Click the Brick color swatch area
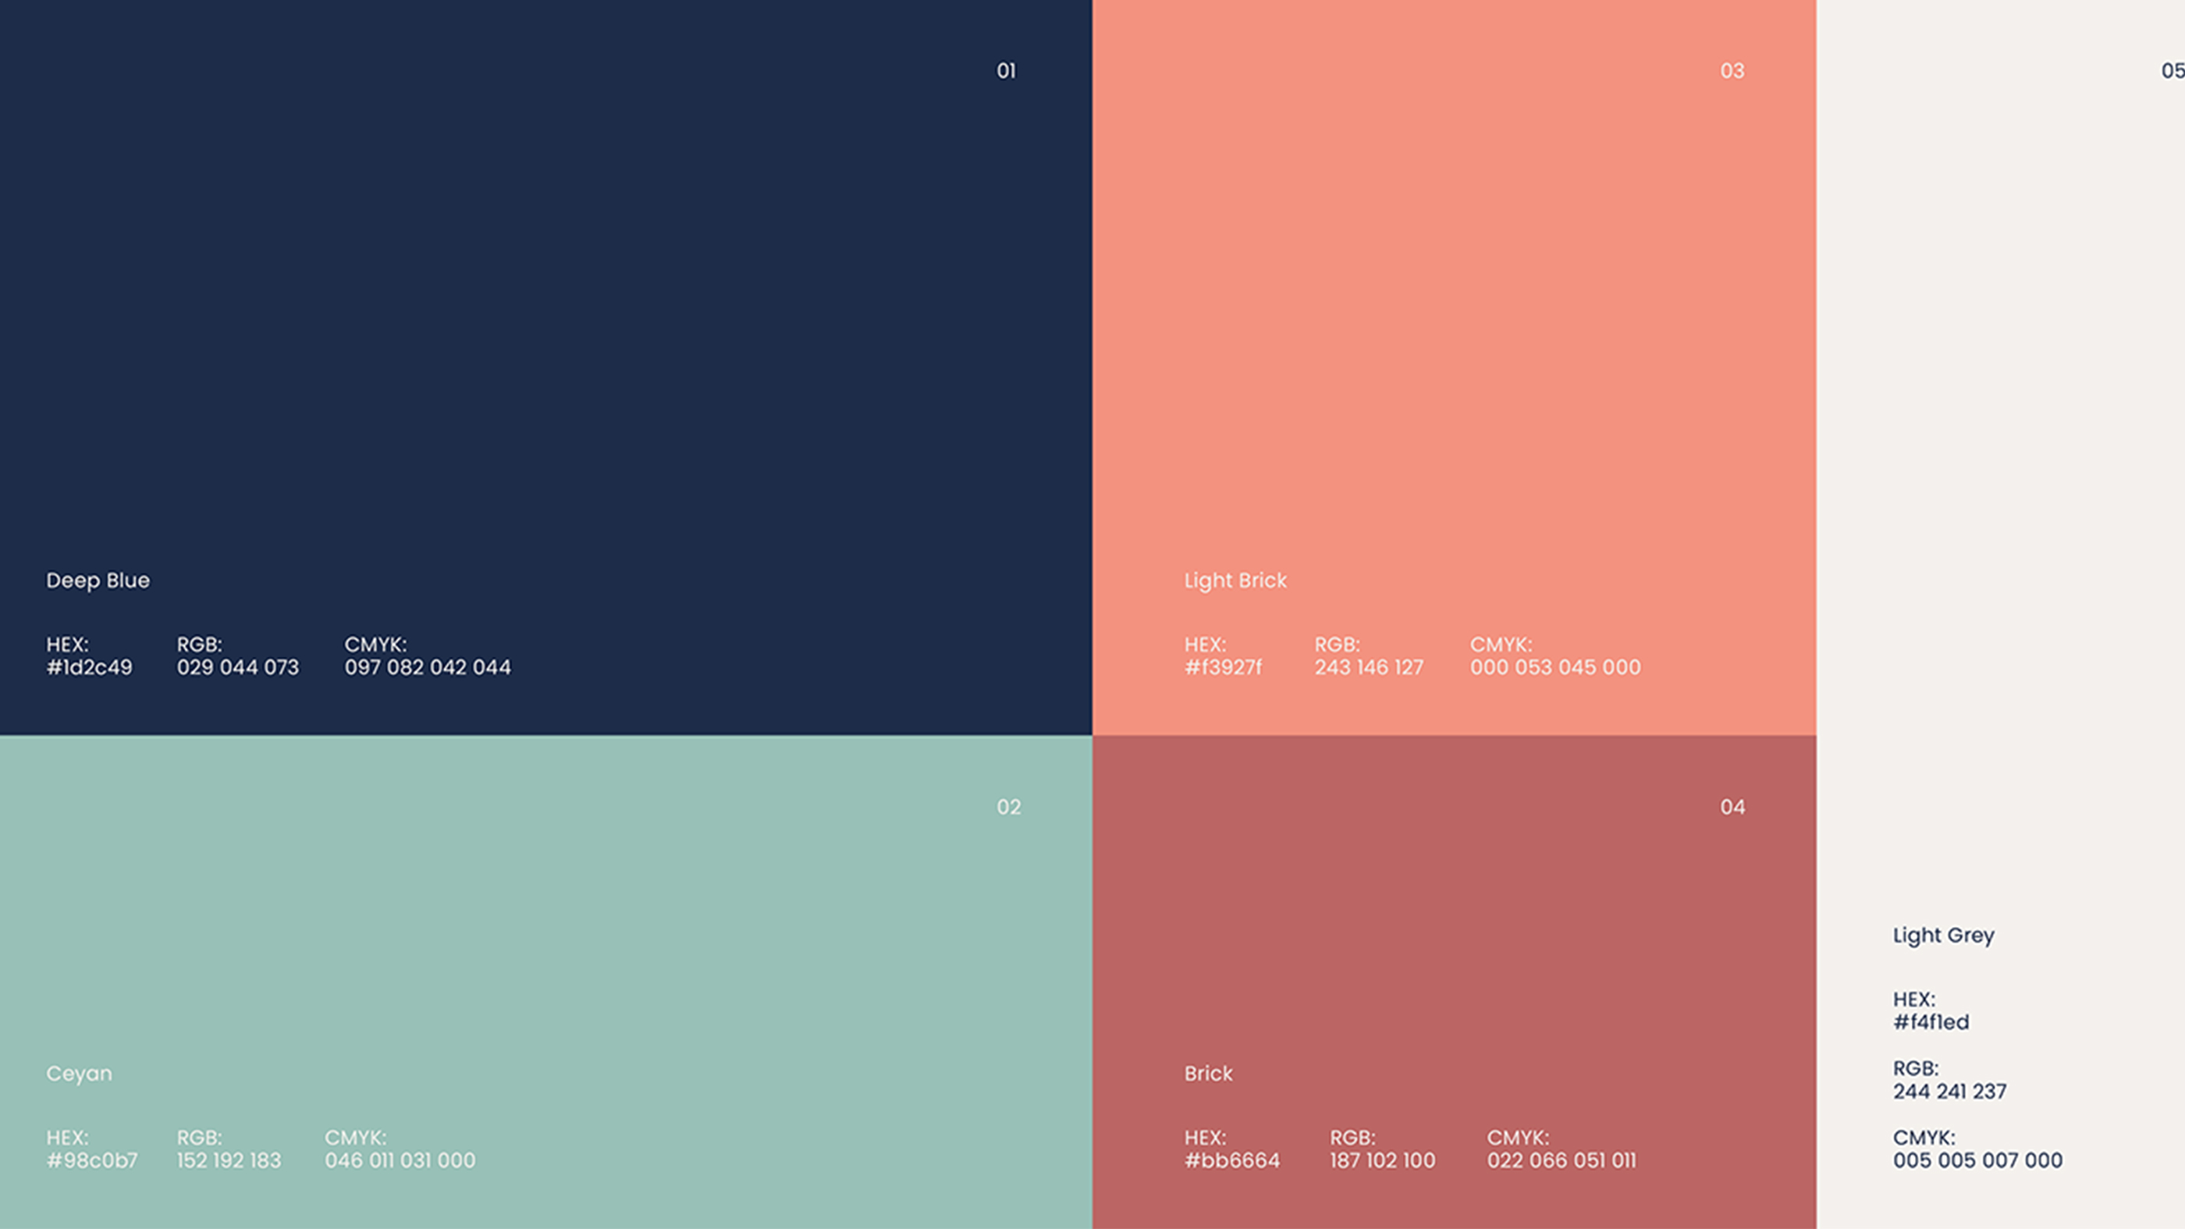 click(x=1454, y=933)
